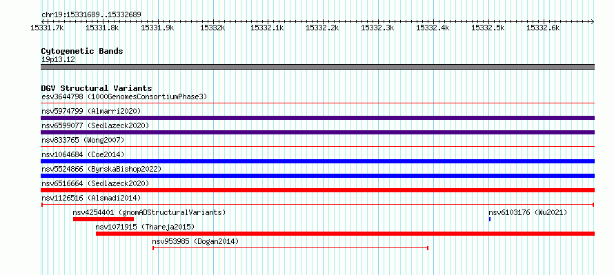This screenshot has width=614, height=275.
Task: Open the nsv1064684 (Coe2014) label
Action: [x=83, y=154]
